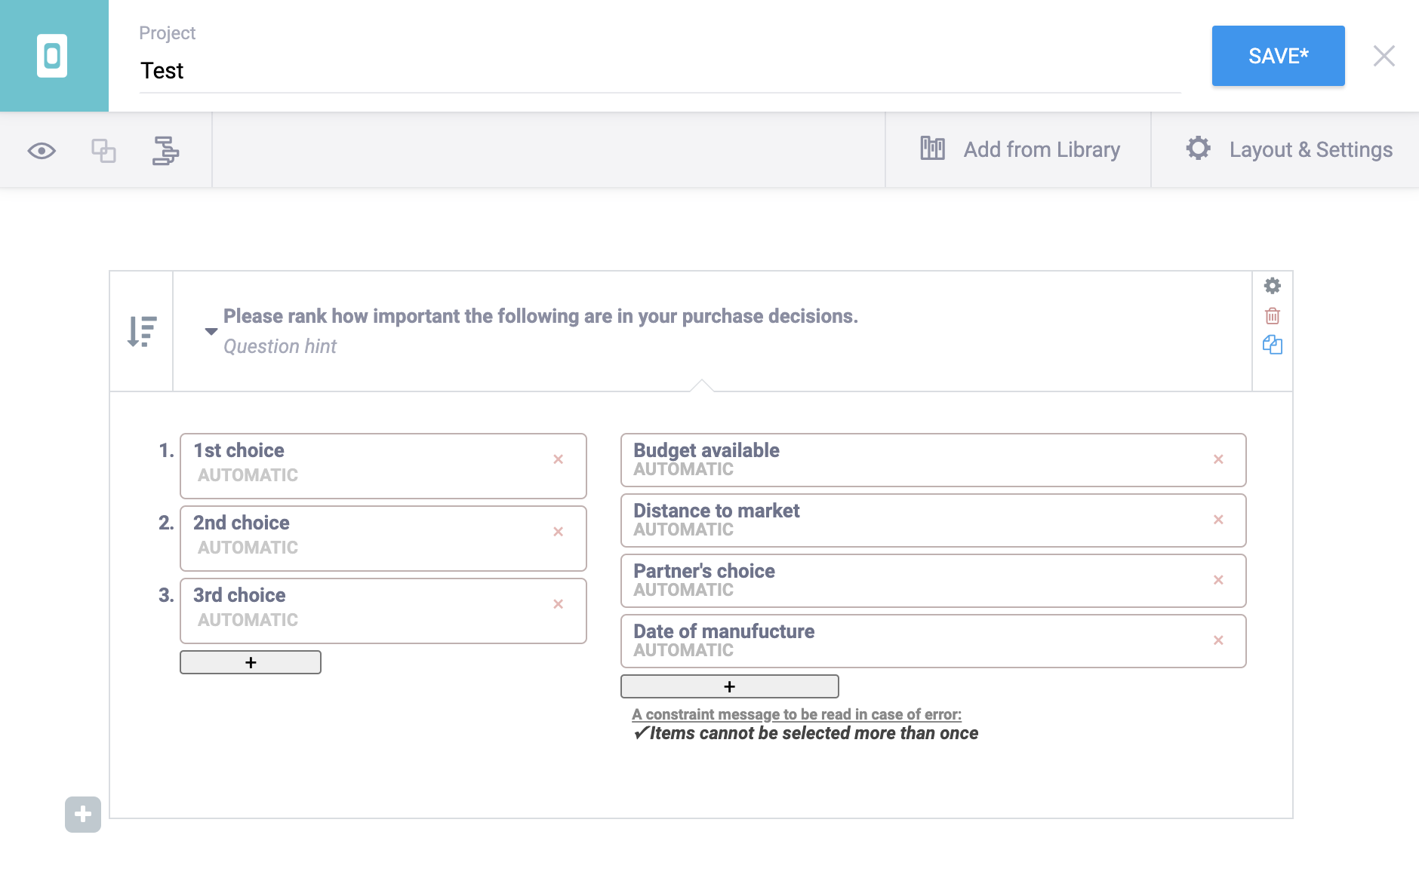Preview the form with eye icon
Image resolution: width=1419 pixels, height=887 pixels.
42,151
